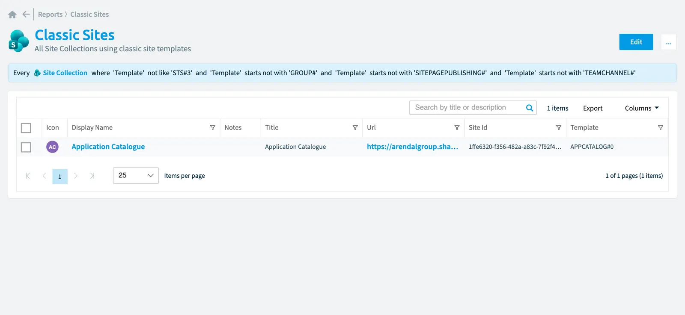
Task: Go to first page of results
Action: (28, 176)
